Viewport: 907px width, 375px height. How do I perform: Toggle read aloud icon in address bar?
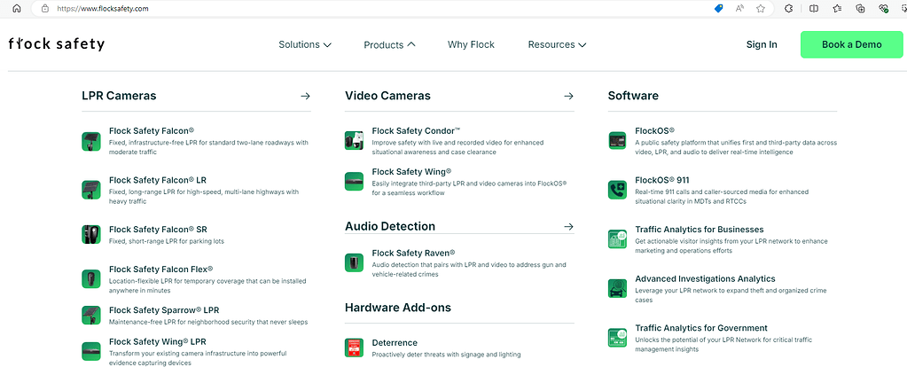click(x=739, y=9)
